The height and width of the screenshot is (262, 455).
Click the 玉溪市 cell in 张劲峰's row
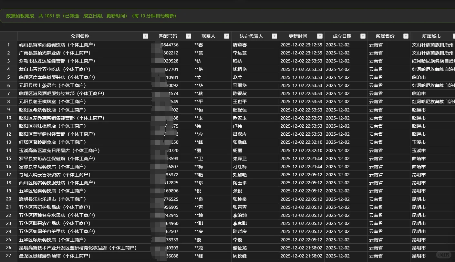pos(419,142)
